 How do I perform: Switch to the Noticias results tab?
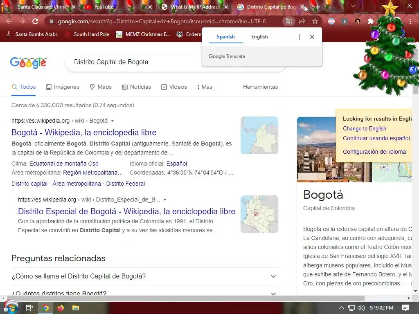pos(137,87)
